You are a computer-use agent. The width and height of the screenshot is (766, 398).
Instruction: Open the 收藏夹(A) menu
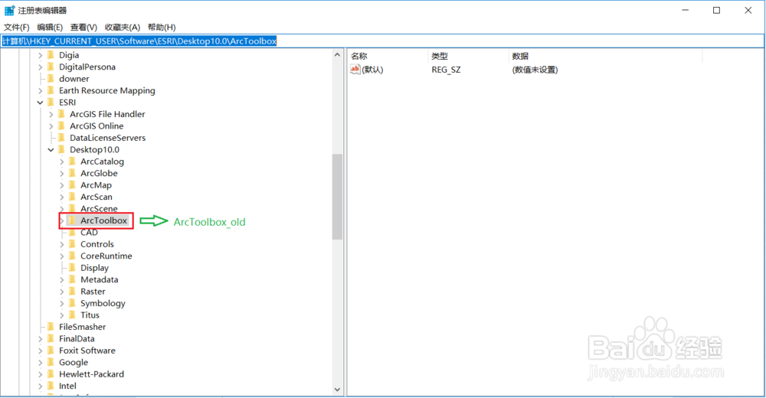pos(122,28)
